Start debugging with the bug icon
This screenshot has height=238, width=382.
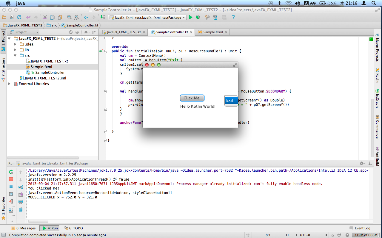click(x=198, y=18)
